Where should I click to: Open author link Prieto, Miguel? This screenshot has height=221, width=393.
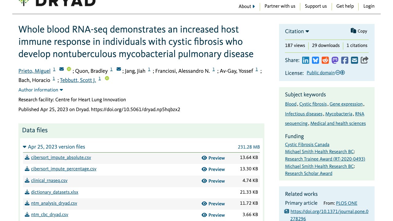click(x=34, y=71)
